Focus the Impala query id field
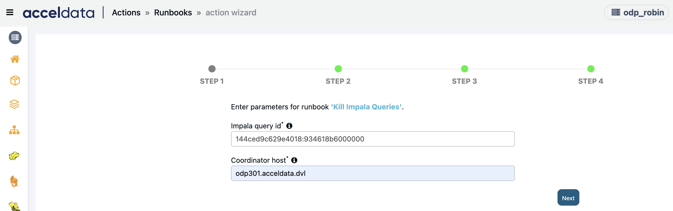The image size is (673, 211). (373, 139)
